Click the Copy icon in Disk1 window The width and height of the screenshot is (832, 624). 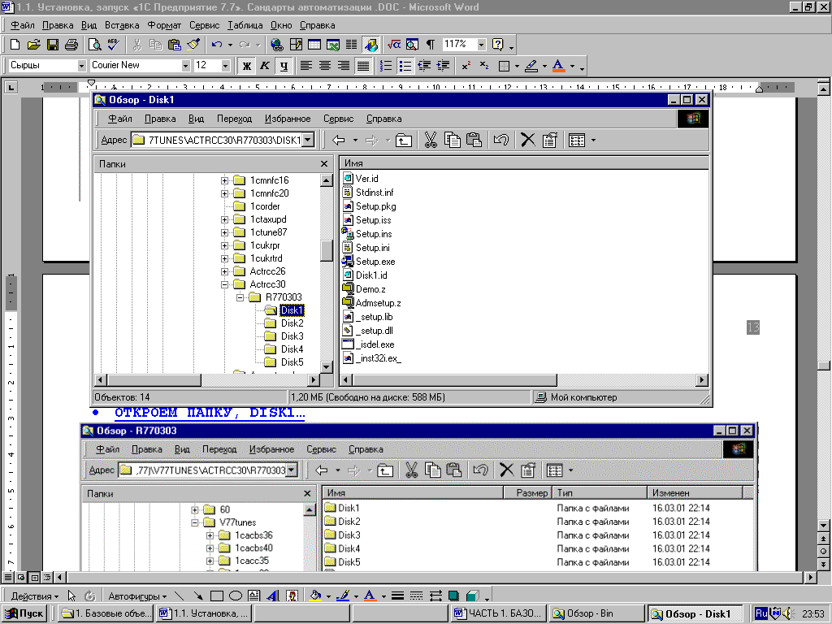click(452, 140)
